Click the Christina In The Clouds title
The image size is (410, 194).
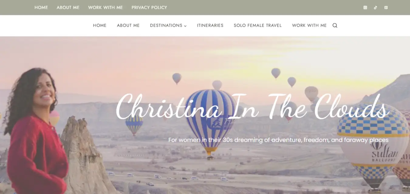point(252,107)
